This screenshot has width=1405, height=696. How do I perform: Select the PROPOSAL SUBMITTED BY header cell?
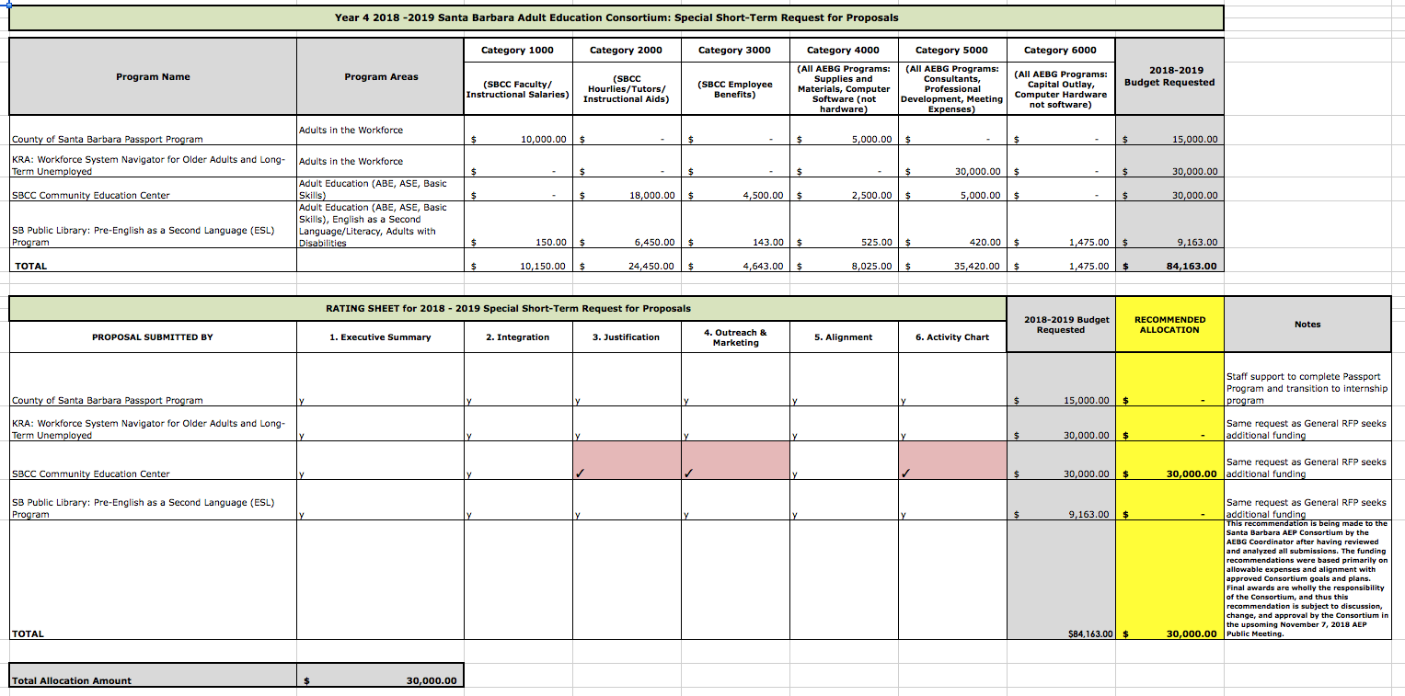153,337
